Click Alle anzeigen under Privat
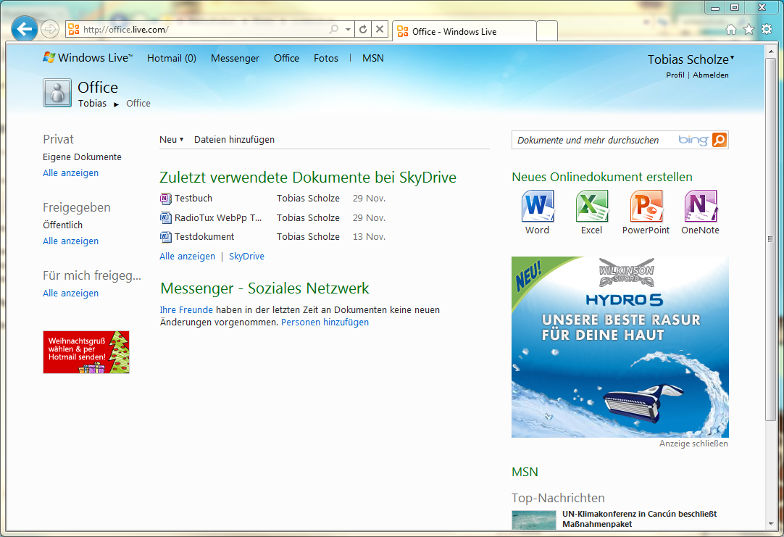Image resolution: width=784 pixels, height=537 pixels. (70, 173)
